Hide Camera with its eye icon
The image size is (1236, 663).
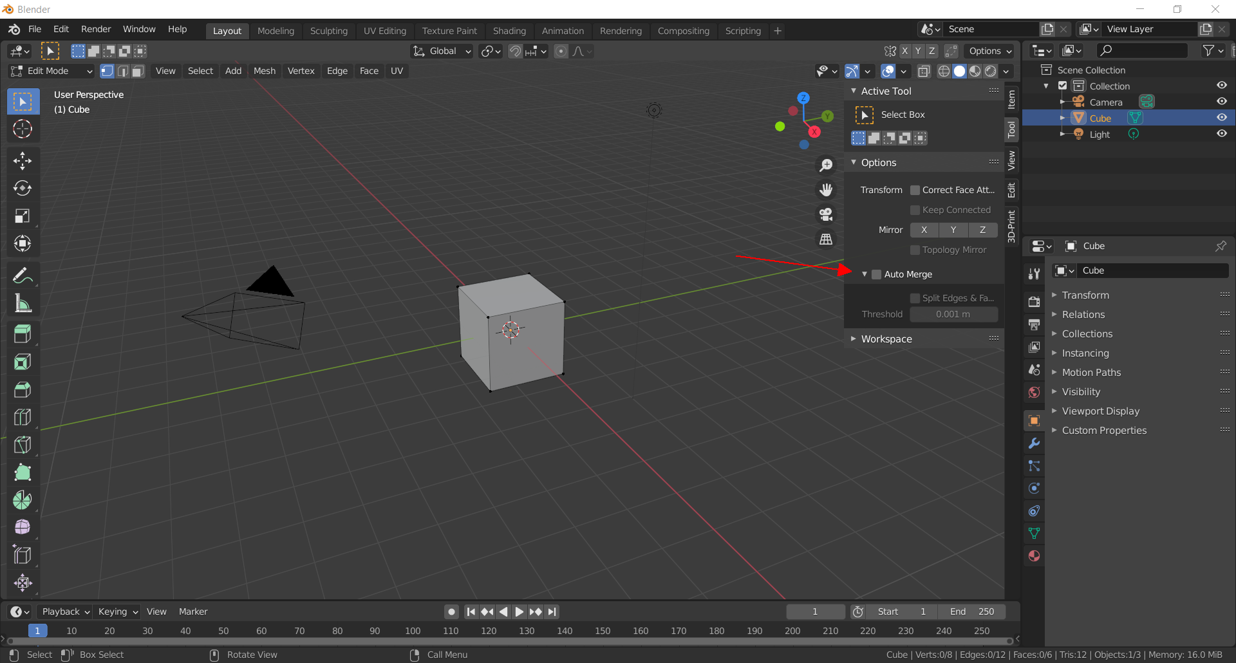click(1222, 102)
